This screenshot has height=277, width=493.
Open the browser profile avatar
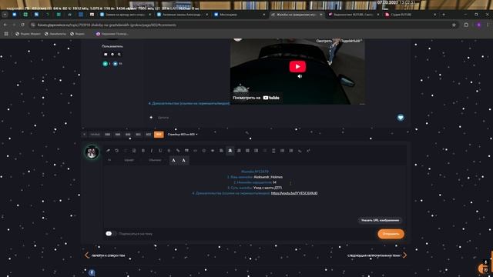coord(479,25)
